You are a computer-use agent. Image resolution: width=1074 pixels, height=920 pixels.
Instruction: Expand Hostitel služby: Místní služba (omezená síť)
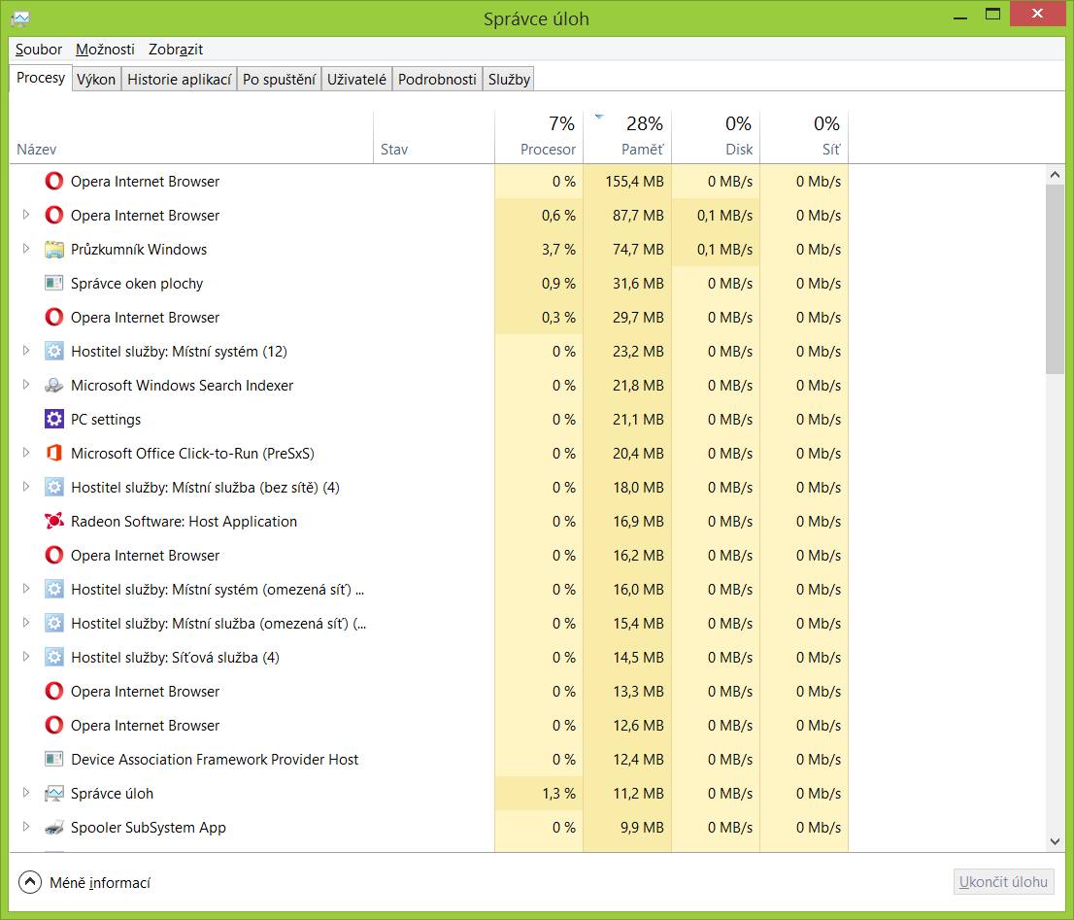tap(26, 623)
